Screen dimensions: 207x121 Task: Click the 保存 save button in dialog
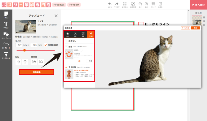[196, 28]
